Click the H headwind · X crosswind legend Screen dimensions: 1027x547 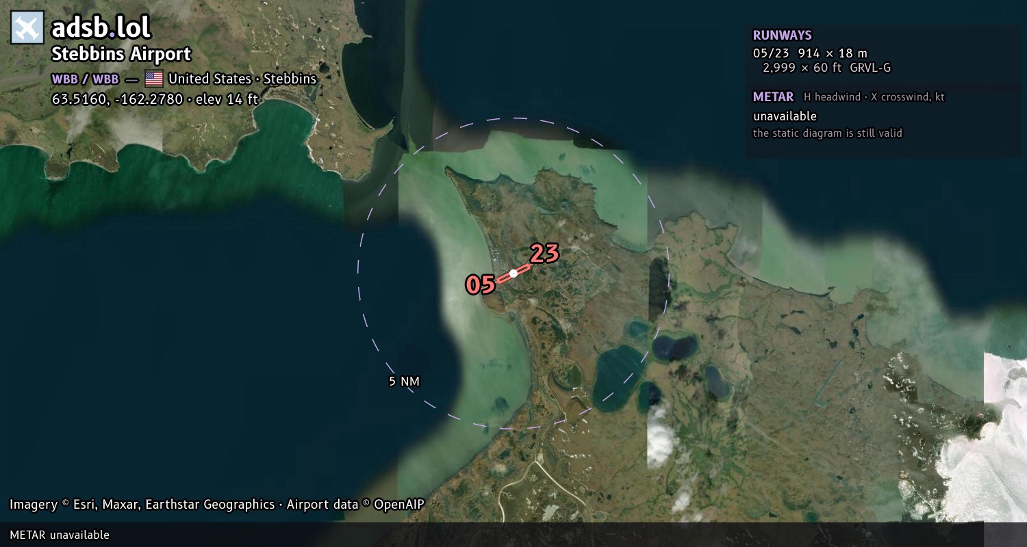tap(874, 97)
